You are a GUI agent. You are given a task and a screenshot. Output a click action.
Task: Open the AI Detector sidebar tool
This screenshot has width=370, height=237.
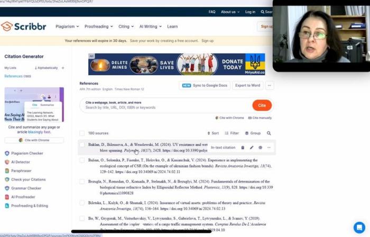point(21,162)
